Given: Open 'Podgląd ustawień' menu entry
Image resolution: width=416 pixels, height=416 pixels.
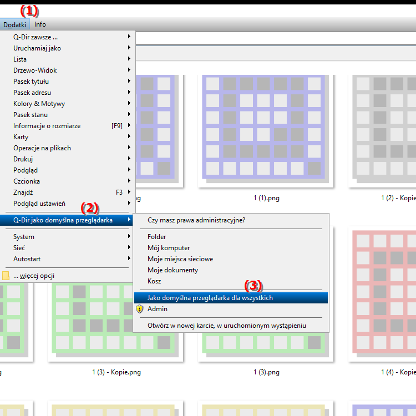Looking at the screenshot, I should click(x=67, y=204).
